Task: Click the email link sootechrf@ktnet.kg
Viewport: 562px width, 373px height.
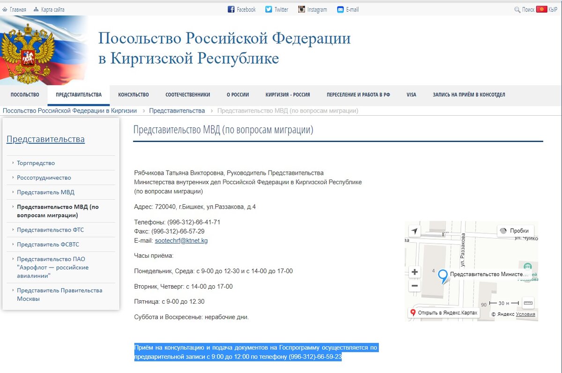Action: click(181, 240)
